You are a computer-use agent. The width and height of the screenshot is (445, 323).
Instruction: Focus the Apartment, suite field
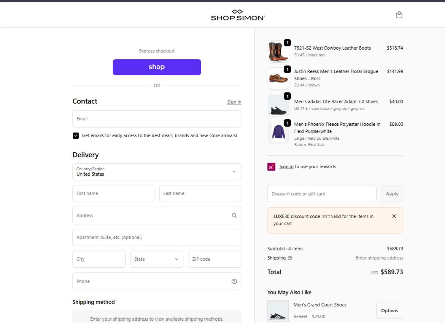(157, 238)
